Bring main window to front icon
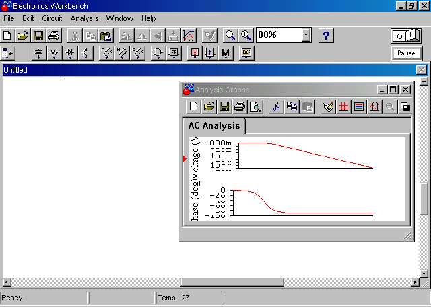 (405, 106)
